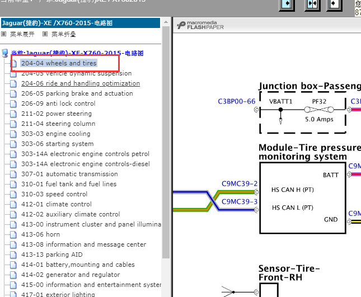The width and height of the screenshot is (361, 297).
Task: Click page icon beside 211-02 power steering
Action: [x=13, y=114]
